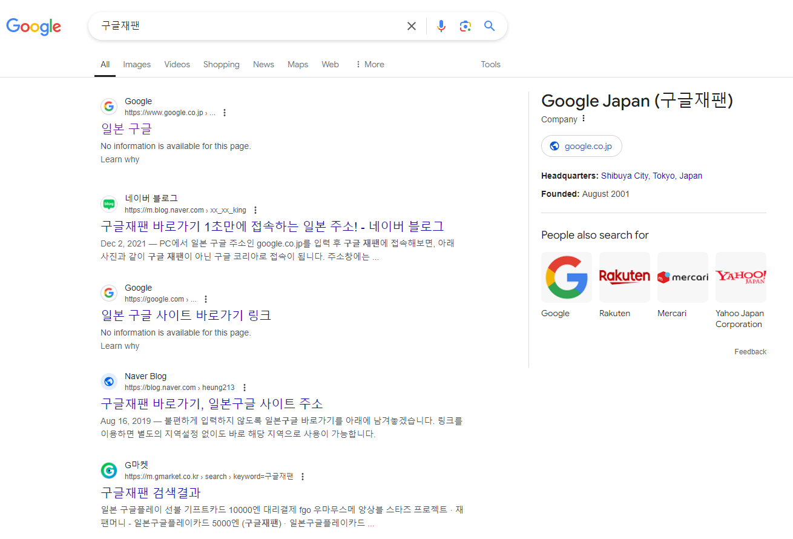
Task: Click the Feedback link in knowledge panel
Action: point(750,351)
